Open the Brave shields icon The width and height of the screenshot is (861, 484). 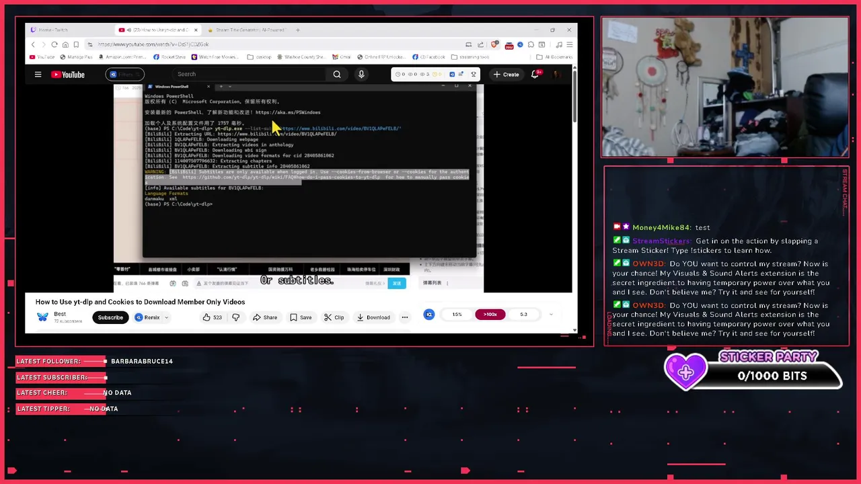(494, 44)
